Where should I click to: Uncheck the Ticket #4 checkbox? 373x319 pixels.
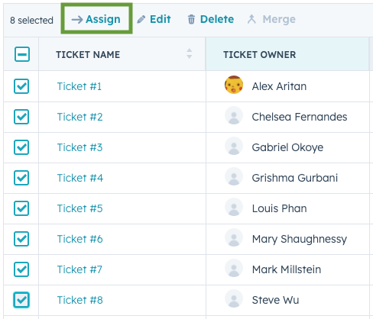21,178
